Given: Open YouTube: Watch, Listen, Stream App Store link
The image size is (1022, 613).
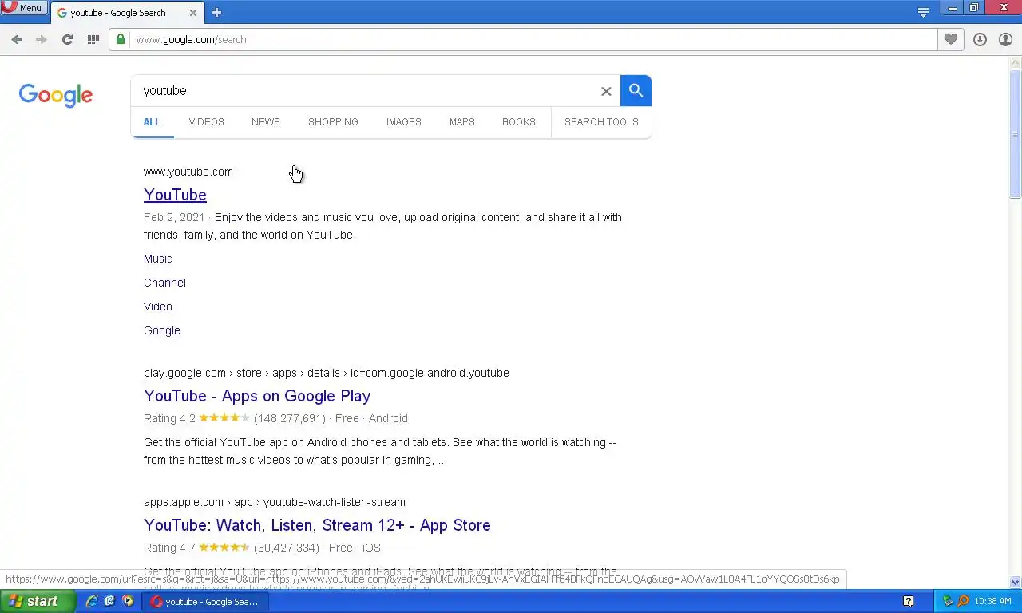Looking at the screenshot, I should tap(317, 525).
